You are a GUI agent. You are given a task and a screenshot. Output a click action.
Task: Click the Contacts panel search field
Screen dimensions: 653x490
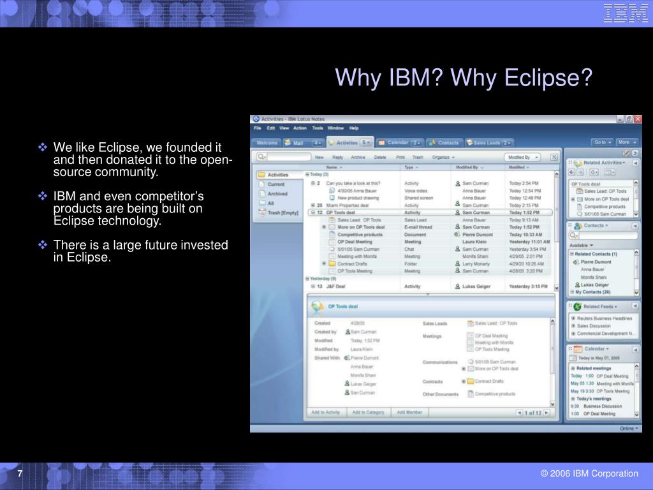(x=608, y=236)
